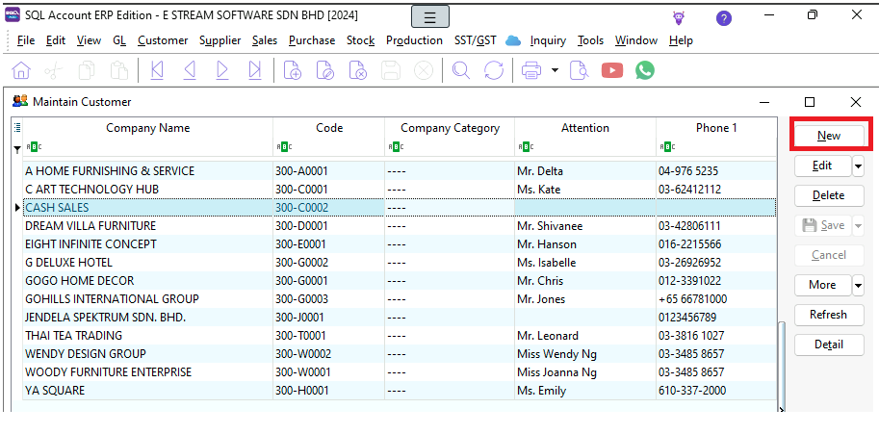Jump to the last record arrow icon

(255, 70)
